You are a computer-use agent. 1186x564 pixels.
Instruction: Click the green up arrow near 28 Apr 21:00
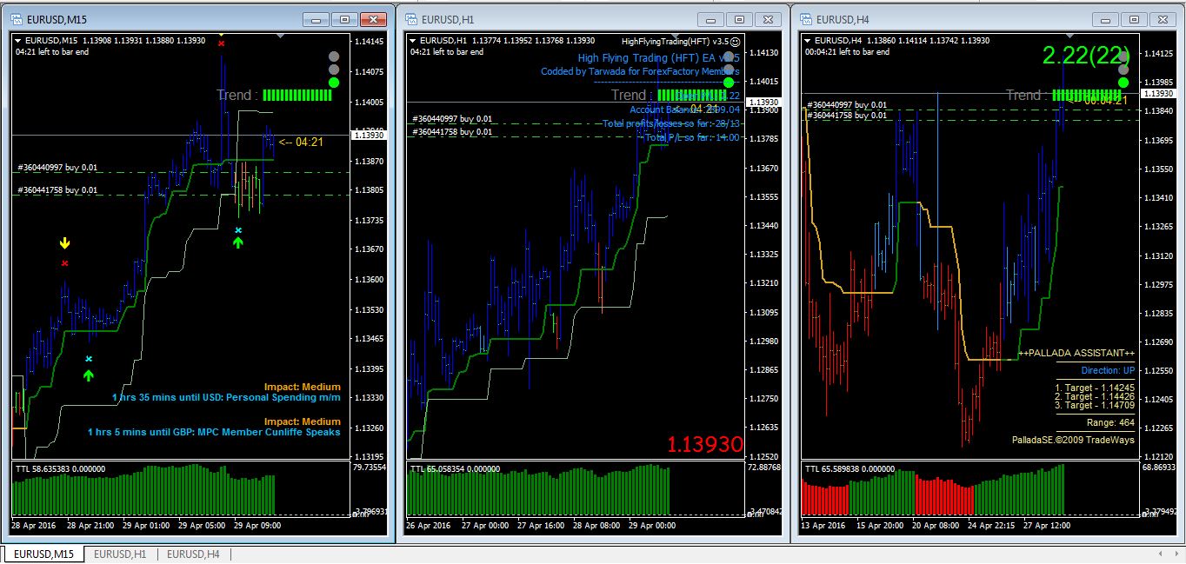point(88,375)
